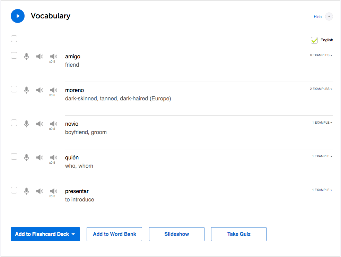
Task: Select the checkbox for moreno
Action: click(x=14, y=89)
